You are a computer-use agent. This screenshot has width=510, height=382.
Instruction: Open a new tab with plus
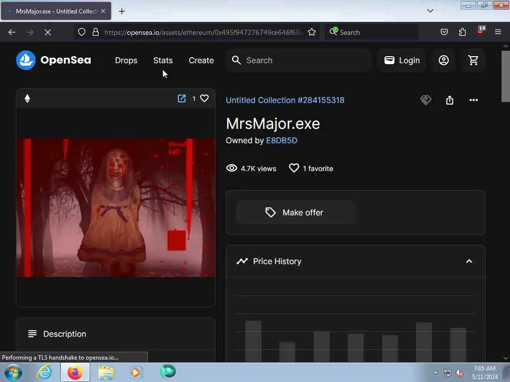click(x=122, y=11)
